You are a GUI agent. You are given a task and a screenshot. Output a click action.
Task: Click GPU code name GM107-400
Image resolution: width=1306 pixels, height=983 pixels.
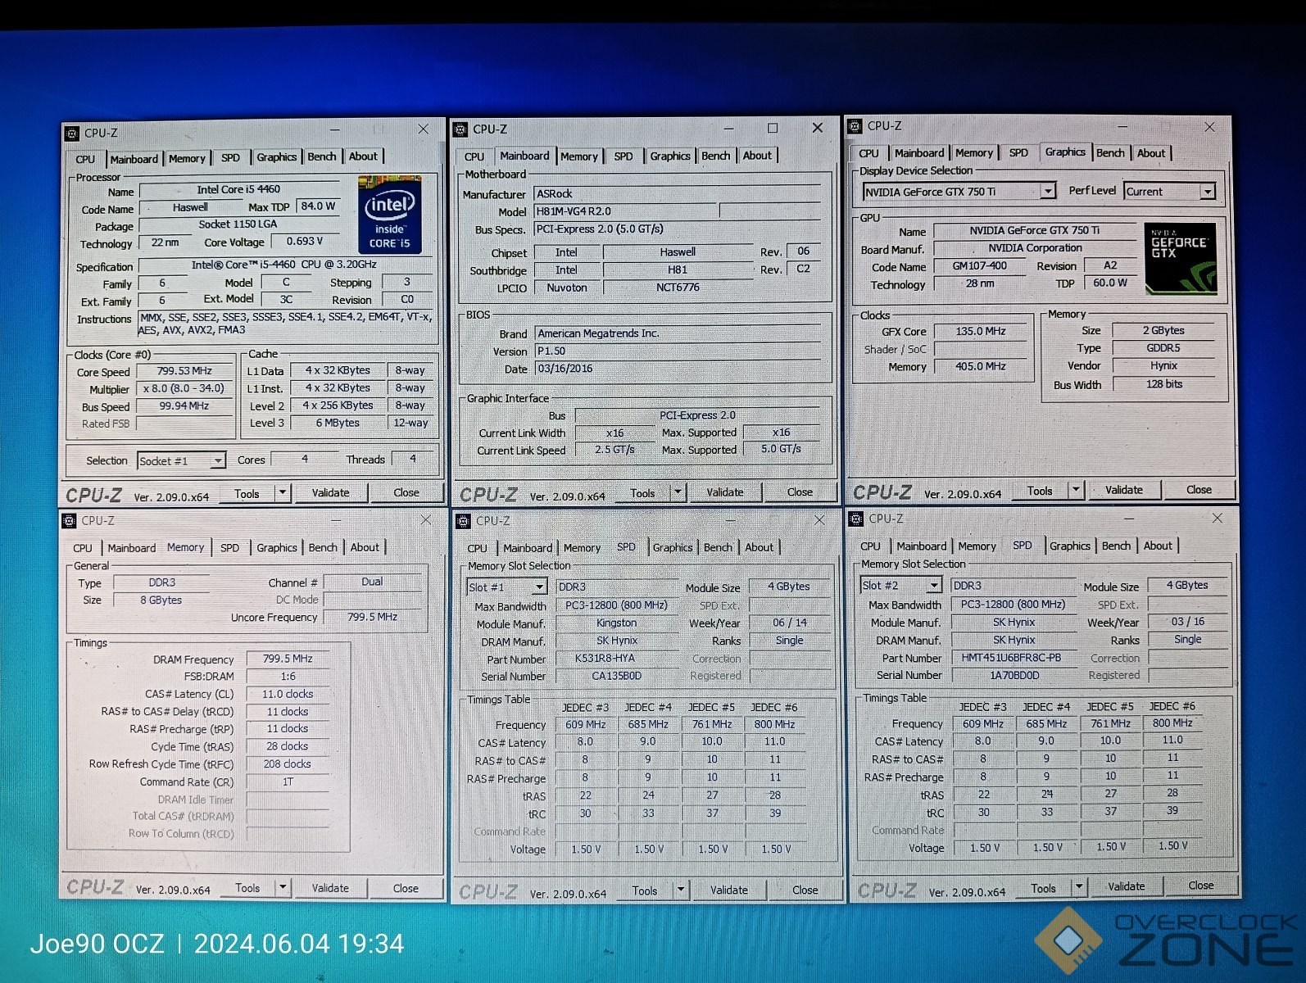click(x=980, y=266)
